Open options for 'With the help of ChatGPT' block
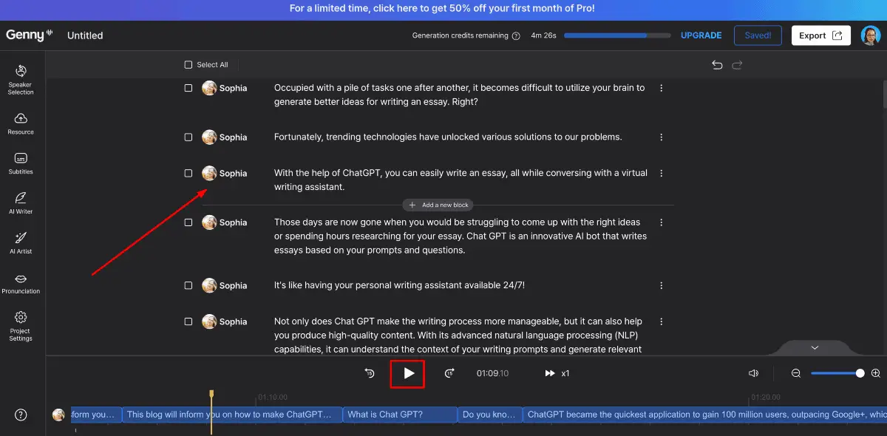Screen dimensions: 887x436 662,174
